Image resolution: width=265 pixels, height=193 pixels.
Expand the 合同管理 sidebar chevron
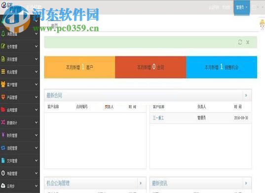coord(36,110)
